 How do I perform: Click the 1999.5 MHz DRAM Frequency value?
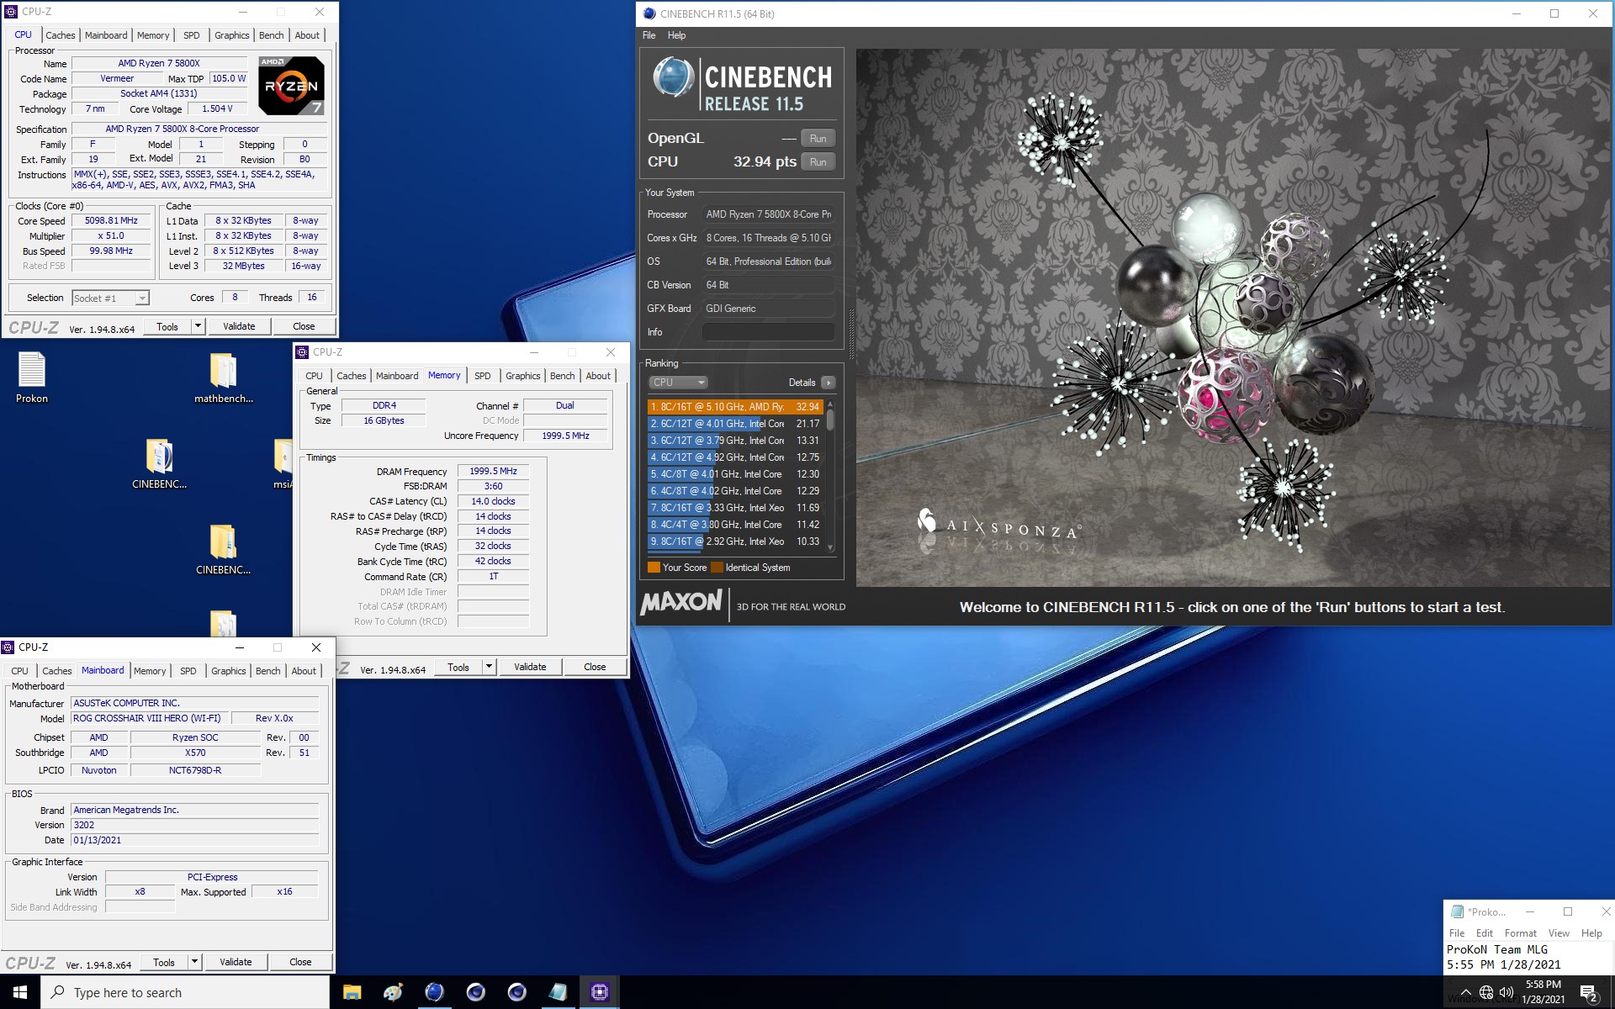coord(493,472)
